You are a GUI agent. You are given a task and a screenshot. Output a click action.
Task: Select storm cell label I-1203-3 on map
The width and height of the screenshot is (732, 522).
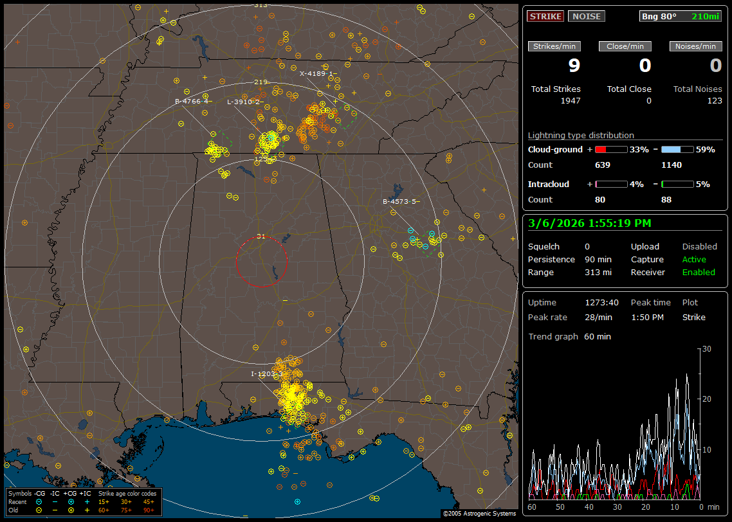(267, 373)
